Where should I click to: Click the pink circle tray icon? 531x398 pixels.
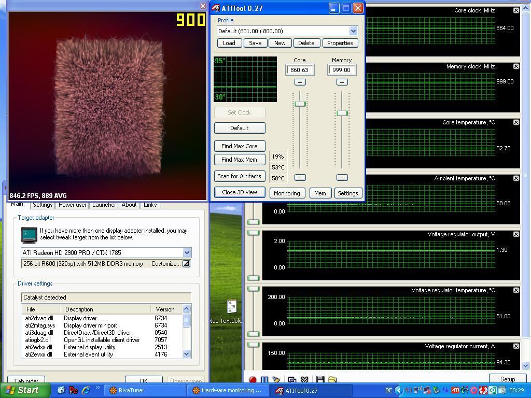tap(474, 390)
